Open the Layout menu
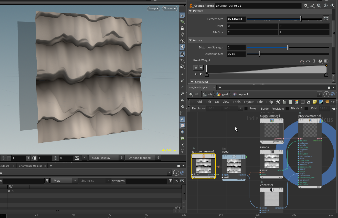The width and height of the screenshot is (338, 218). (x=249, y=102)
